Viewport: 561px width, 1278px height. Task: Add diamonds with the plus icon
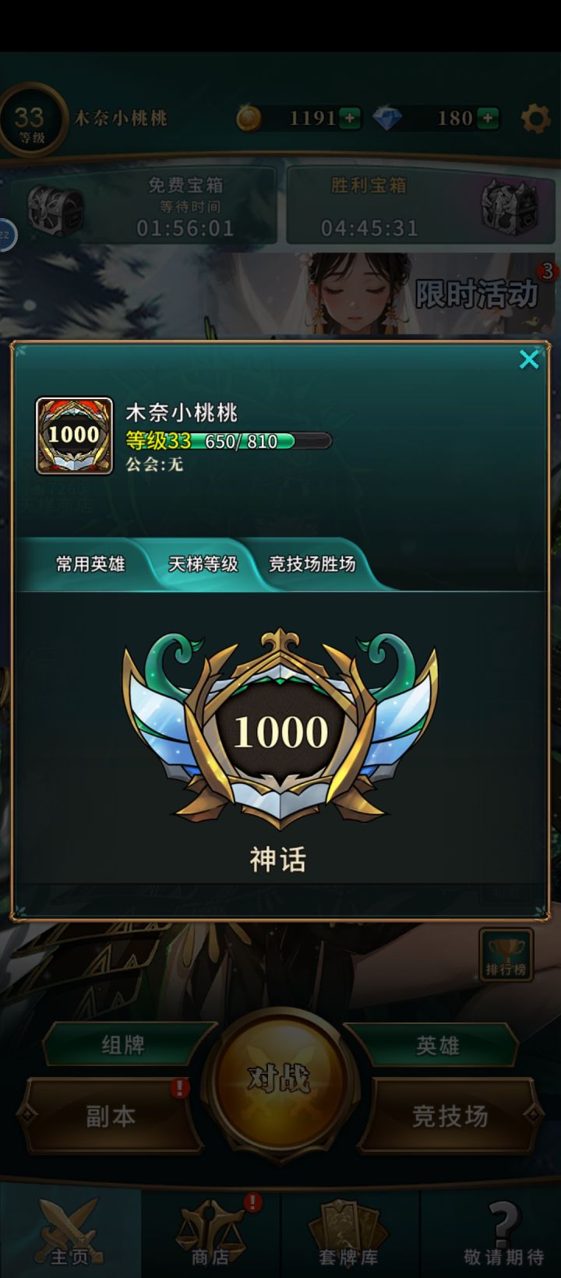(x=488, y=118)
